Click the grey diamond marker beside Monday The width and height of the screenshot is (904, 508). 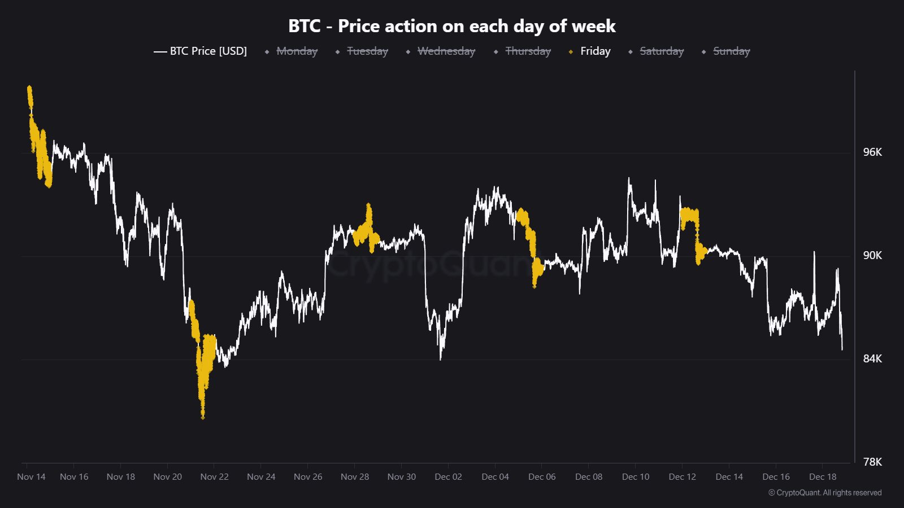267,52
